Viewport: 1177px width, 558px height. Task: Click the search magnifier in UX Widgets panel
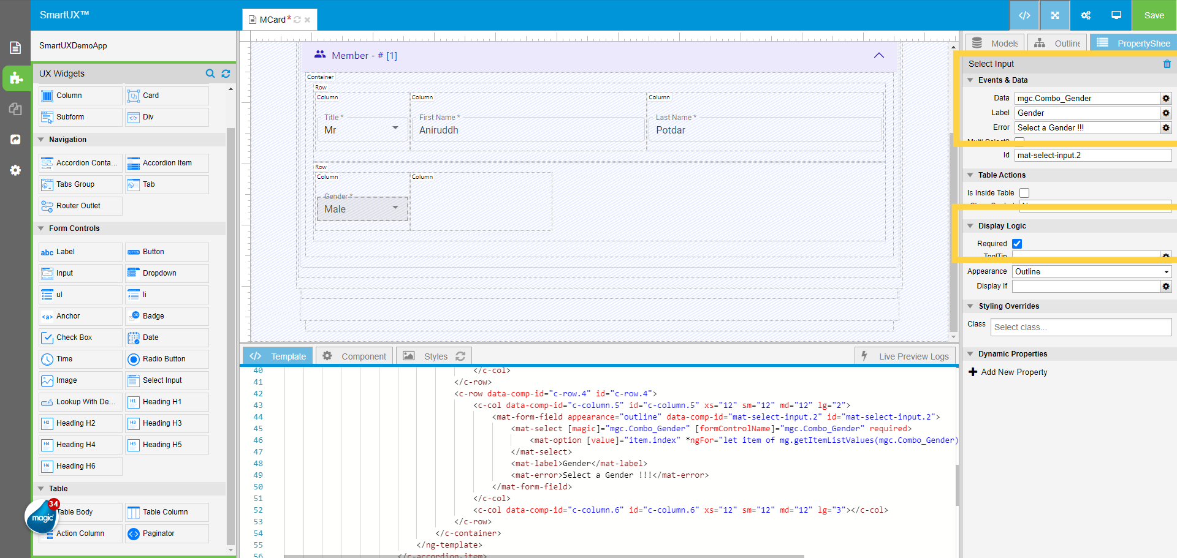click(210, 74)
